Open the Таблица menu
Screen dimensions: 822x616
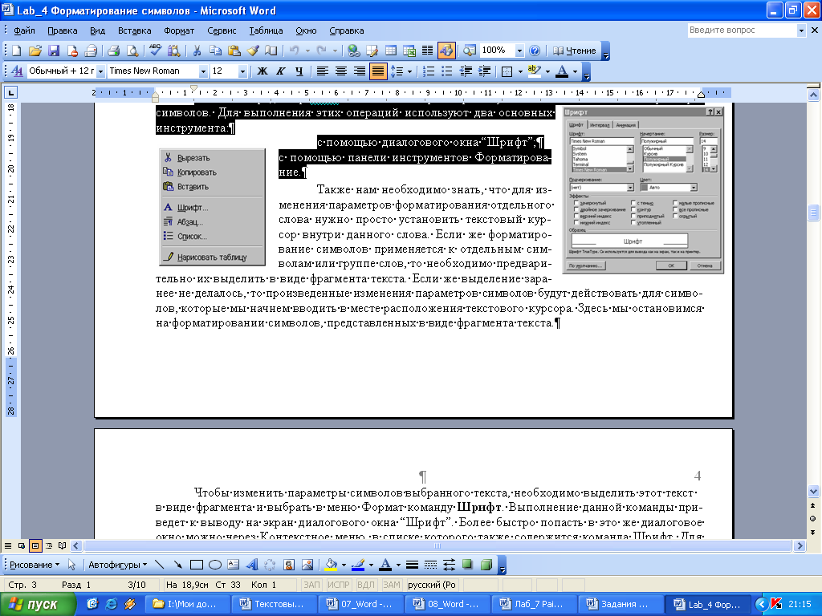click(266, 30)
